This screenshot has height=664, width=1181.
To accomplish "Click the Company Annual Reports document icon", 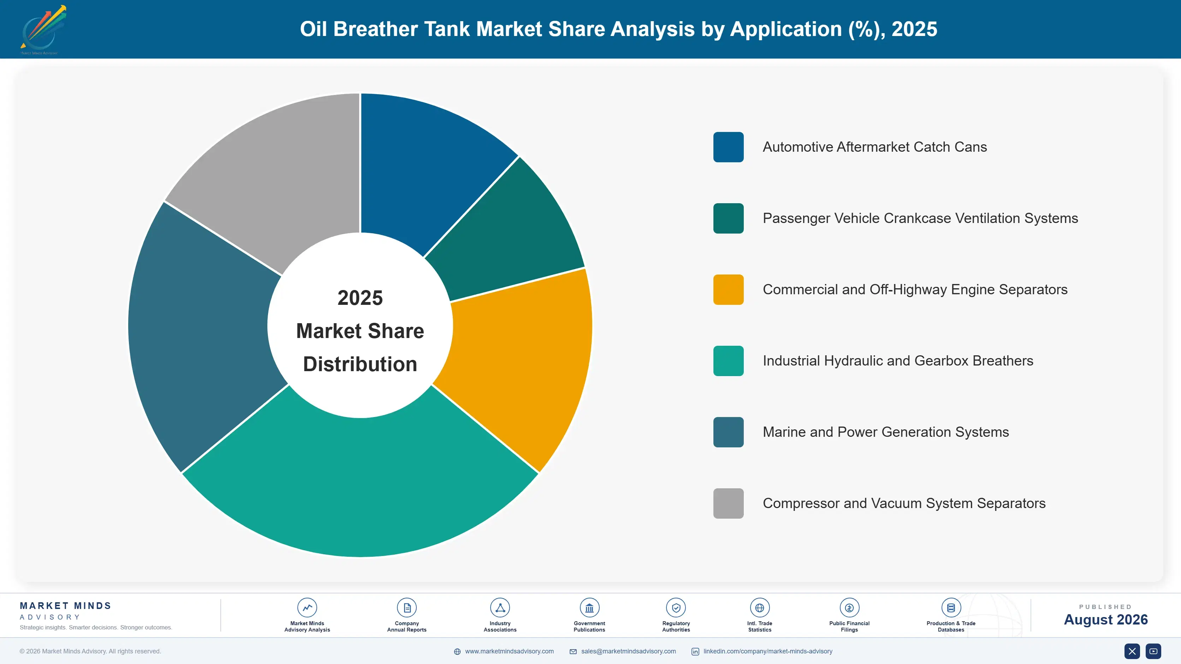I will coord(406,608).
